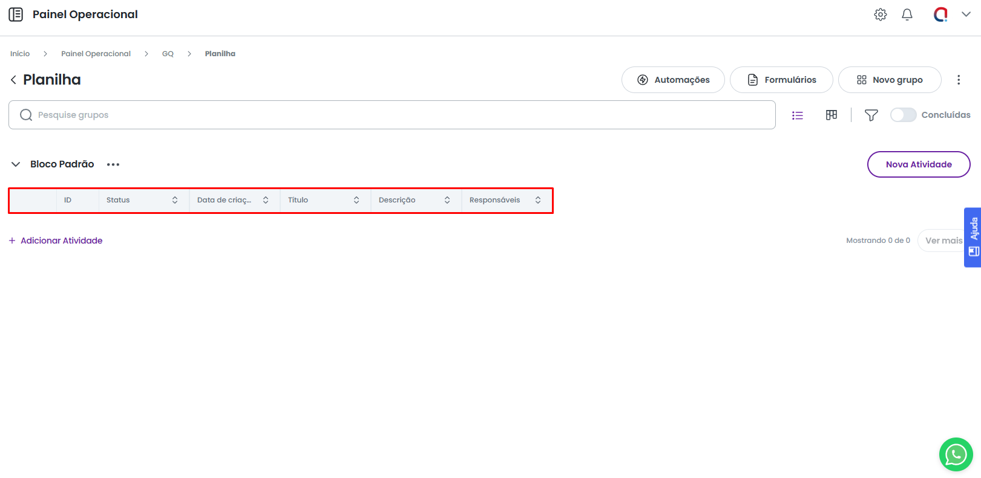The image size is (981, 478).
Task: Open the Automações button
Action: pos(672,80)
